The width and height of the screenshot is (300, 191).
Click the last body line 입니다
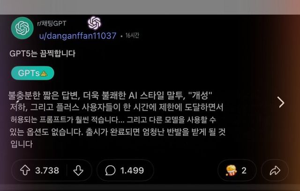(22, 144)
